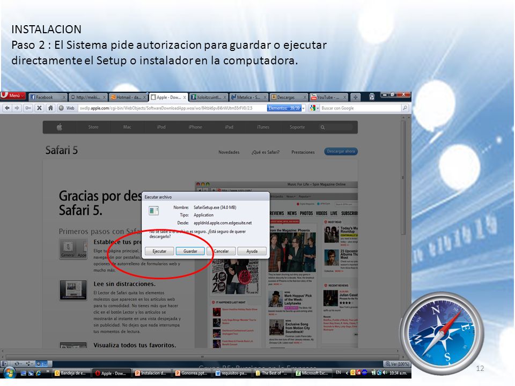
Task: Click the browser Back arrow
Action: point(7,108)
